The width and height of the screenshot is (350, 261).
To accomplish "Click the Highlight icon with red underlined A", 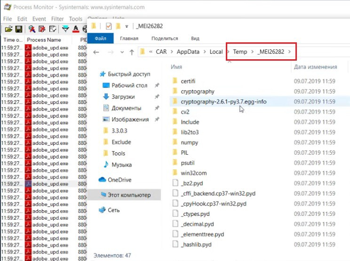I will click(x=76, y=29).
